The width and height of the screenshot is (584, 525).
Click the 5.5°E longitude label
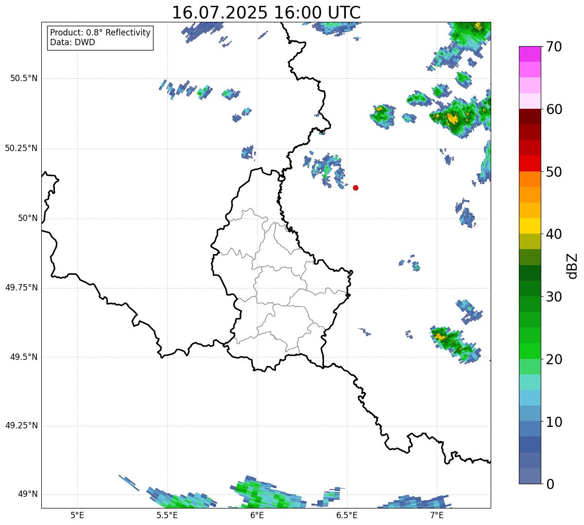click(167, 515)
